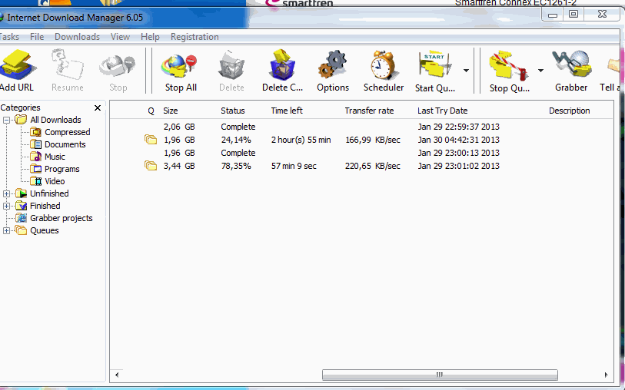
Task: Open the Tasks menu
Action: [x=9, y=37]
